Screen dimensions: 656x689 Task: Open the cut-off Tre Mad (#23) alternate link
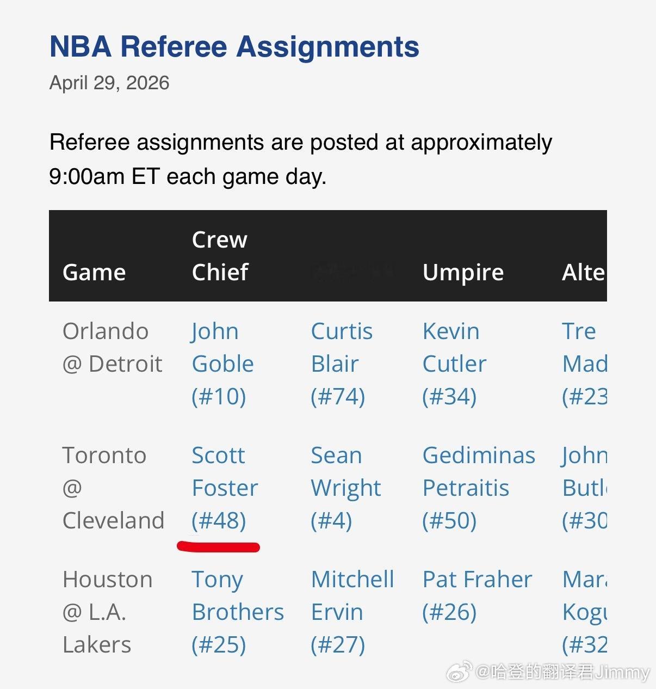tap(585, 364)
